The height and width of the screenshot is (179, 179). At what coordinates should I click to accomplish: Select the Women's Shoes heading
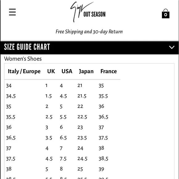pos(23,59)
